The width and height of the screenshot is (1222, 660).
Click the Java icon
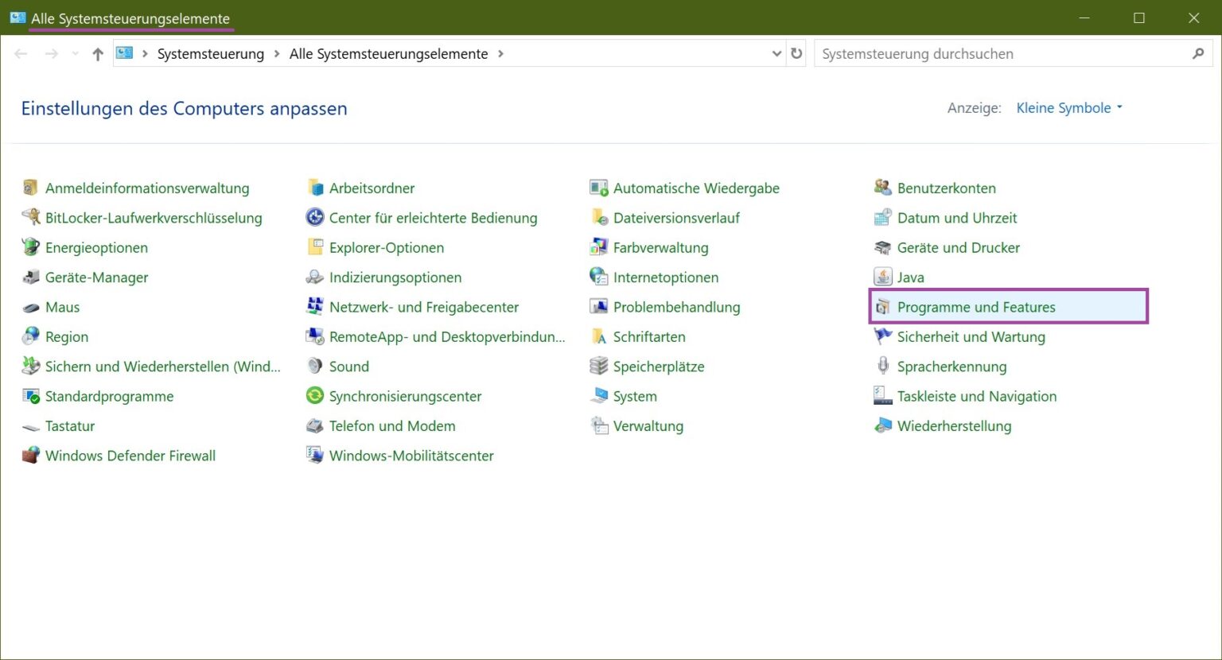click(x=882, y=277)
